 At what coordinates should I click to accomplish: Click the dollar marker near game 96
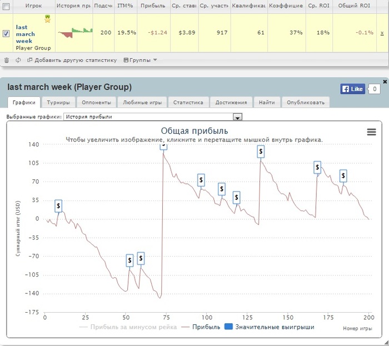pos(201,180)
